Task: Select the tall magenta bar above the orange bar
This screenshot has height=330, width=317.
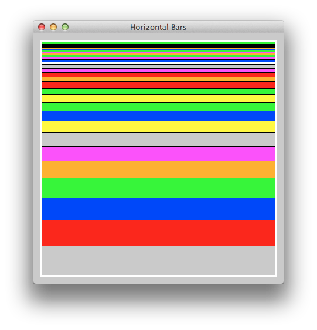Action: pos(158,154)
